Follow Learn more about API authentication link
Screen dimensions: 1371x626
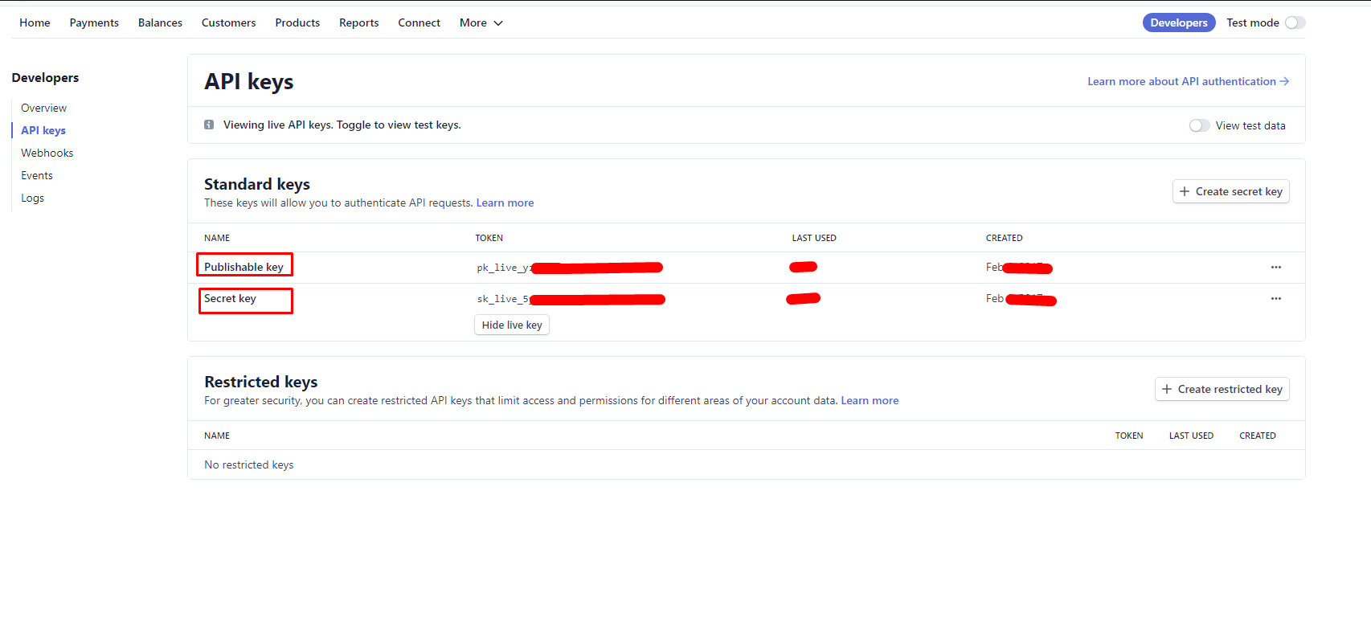1188,81
